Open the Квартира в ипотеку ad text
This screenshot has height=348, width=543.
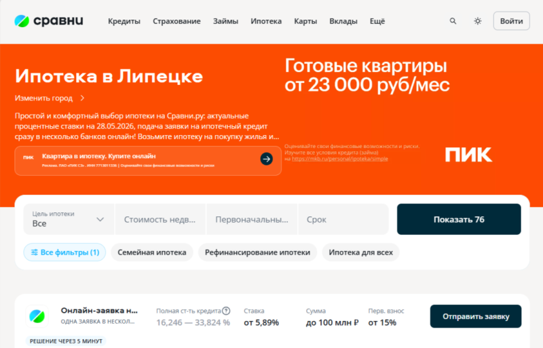tap(98, 156)
